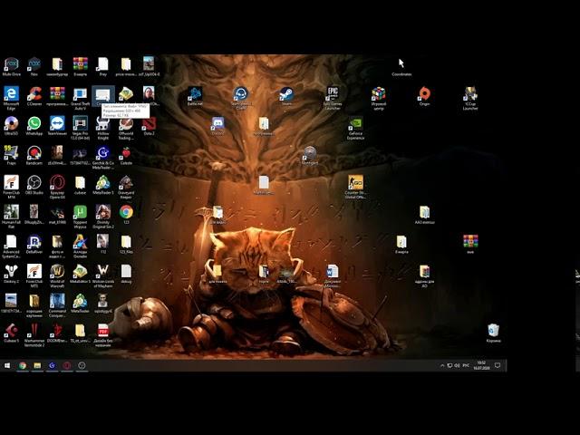
Task: Show hidden system tray icons
Action: 442,365
